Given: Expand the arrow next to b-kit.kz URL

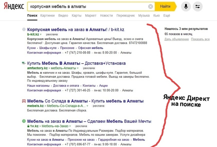Looking at the screenshot, I should (41, 34).
